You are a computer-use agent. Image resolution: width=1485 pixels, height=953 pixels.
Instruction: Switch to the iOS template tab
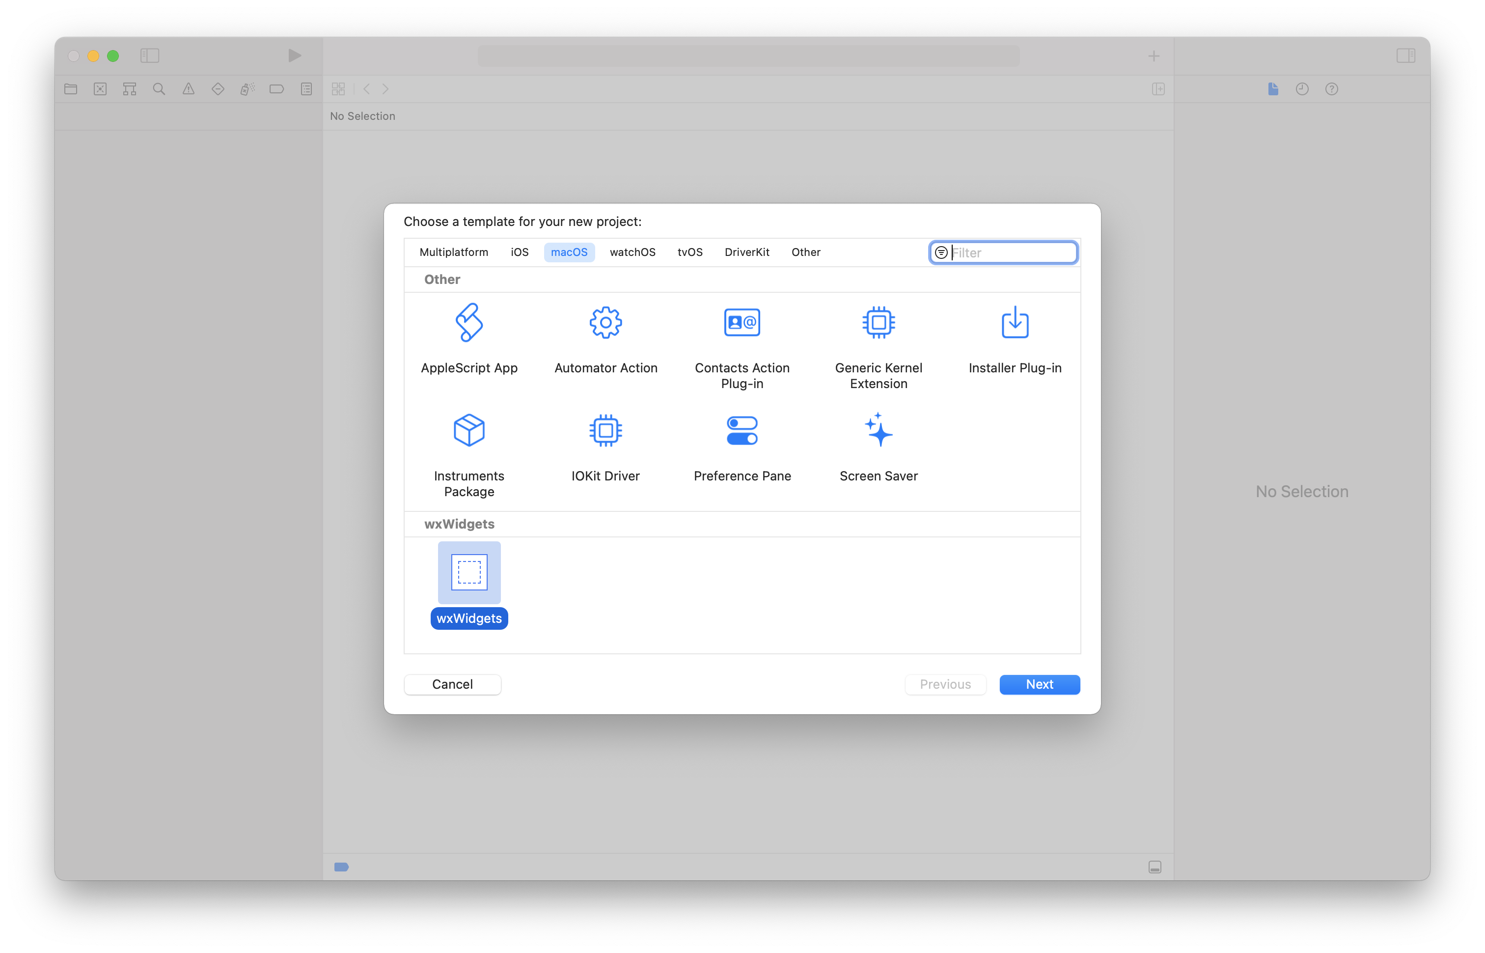point(519,252)
